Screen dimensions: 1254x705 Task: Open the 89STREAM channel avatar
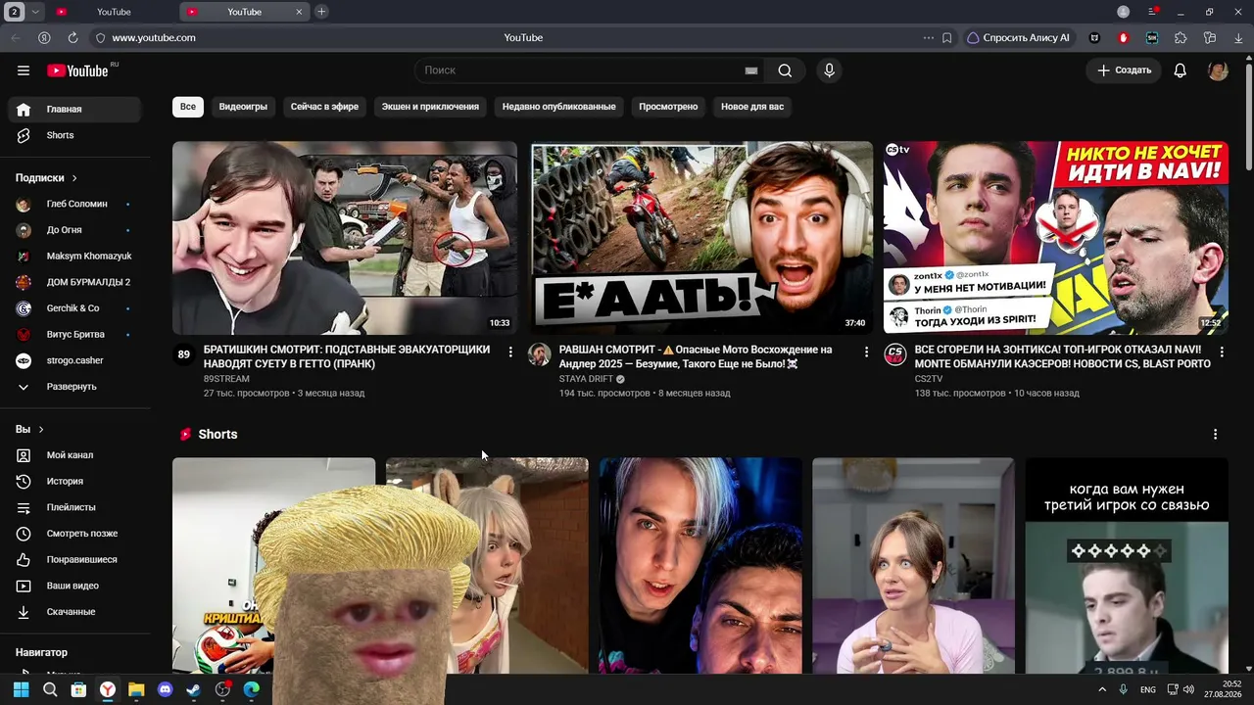pyautogui.click(x=183, y=354)
